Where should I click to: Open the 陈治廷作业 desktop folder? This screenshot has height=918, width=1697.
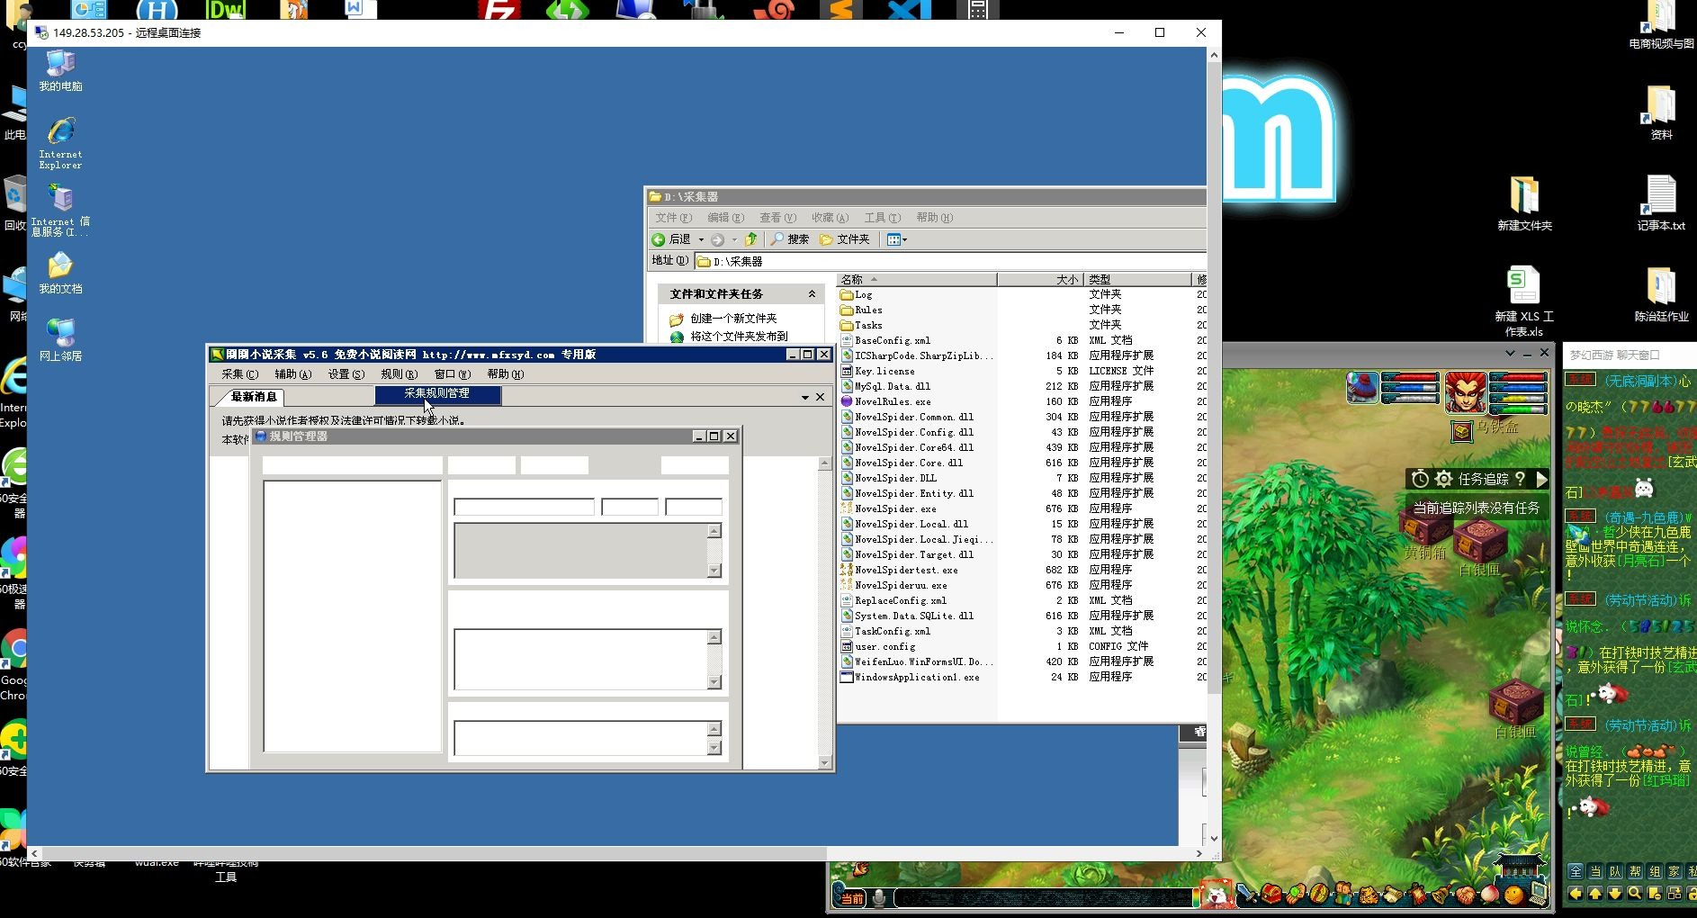(x=1661, y=293)
